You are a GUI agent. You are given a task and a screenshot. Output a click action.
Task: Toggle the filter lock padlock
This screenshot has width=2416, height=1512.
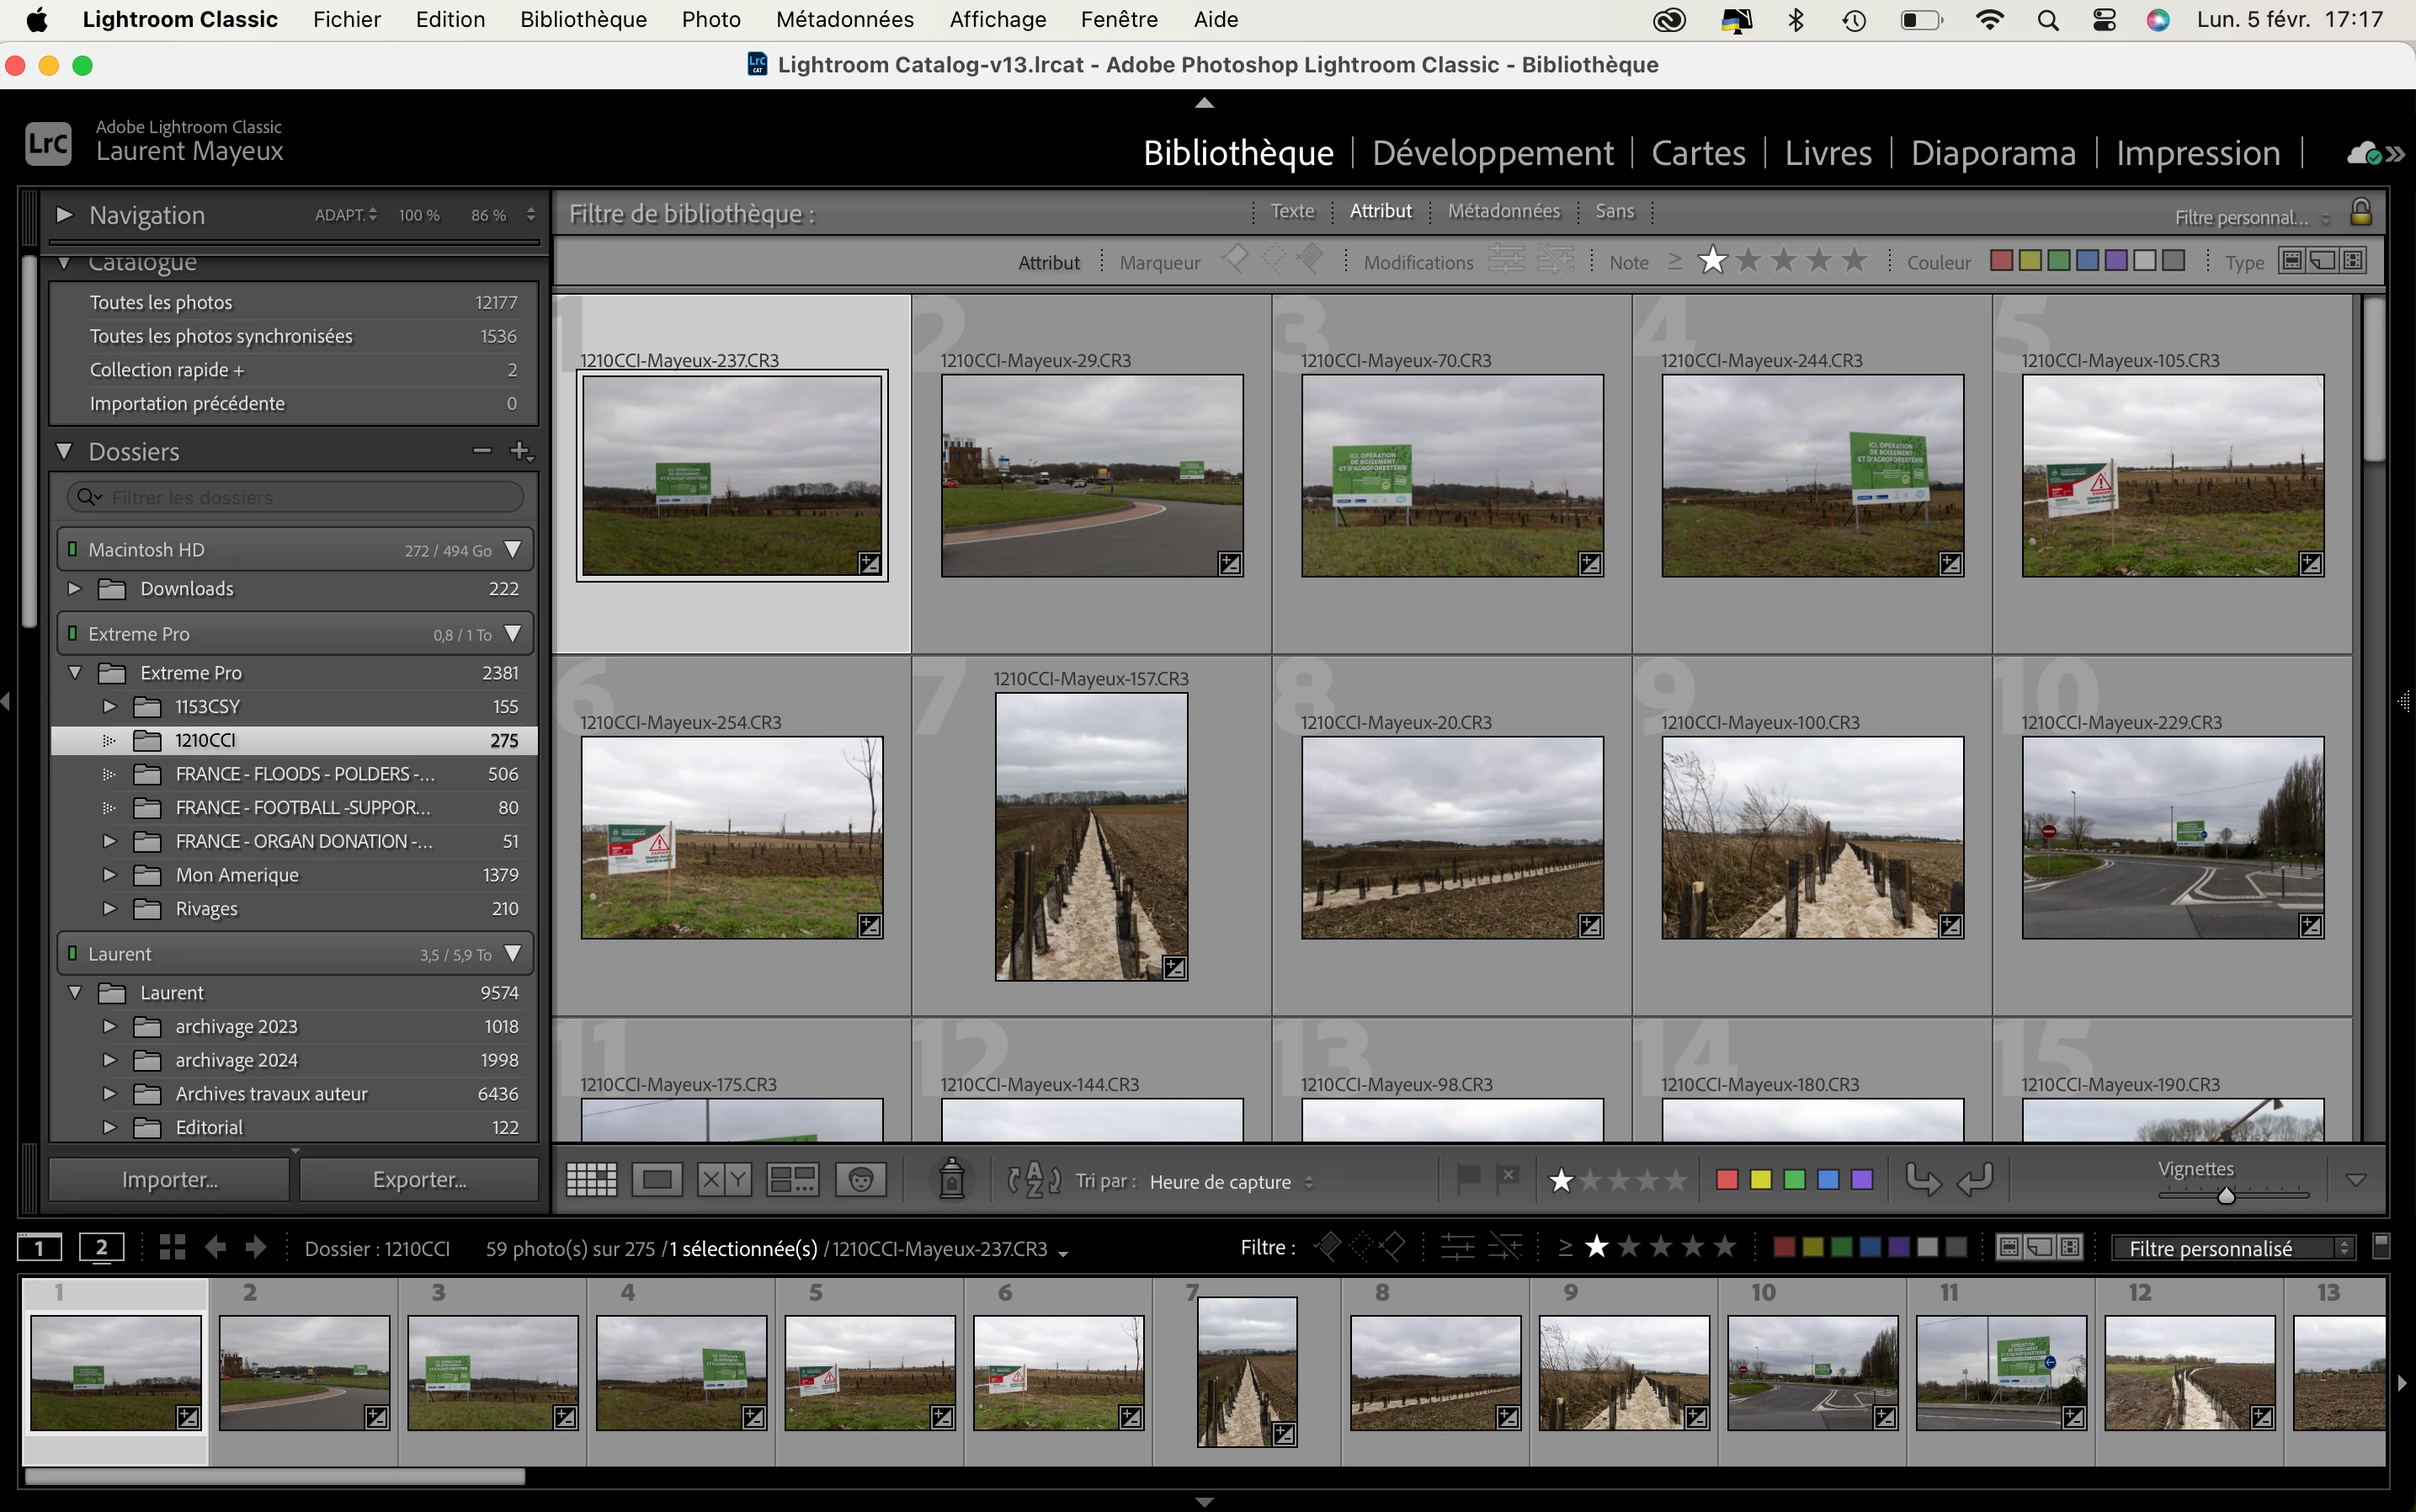point(2360,212)
